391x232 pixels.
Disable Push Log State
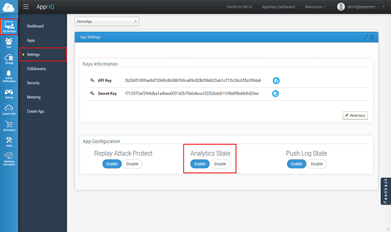[316, 164]
